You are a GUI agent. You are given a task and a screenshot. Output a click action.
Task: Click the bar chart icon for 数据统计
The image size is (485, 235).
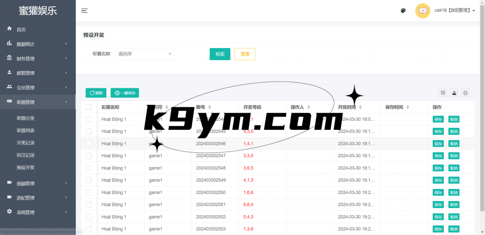click(x=9, y=43)
